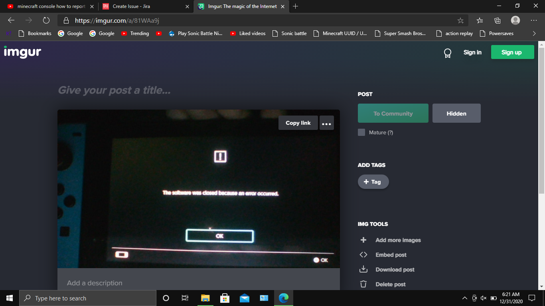Open the three-dot menu beside Copy link

tap(327, 123)
